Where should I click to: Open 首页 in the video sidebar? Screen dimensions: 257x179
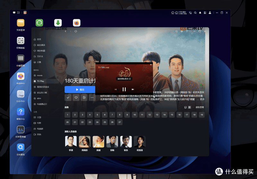(37, 39)
